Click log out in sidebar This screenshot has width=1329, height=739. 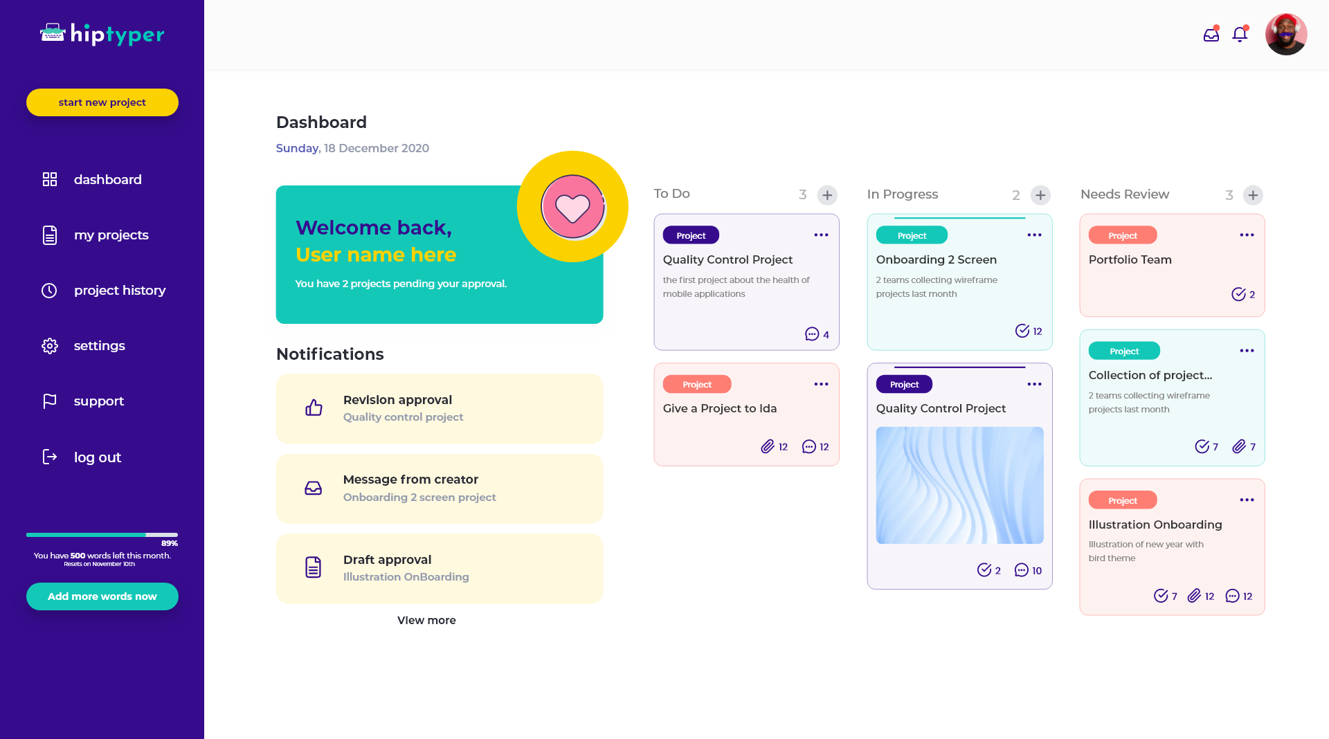(x=98, y=457)
